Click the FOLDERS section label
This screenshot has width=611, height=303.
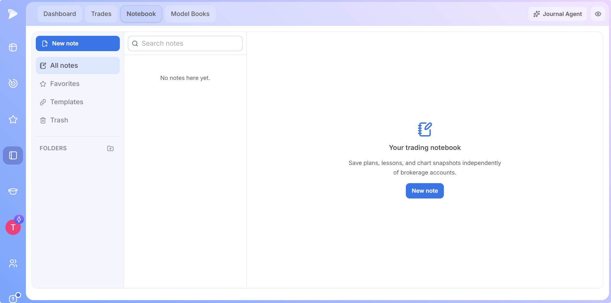(53, 148)
